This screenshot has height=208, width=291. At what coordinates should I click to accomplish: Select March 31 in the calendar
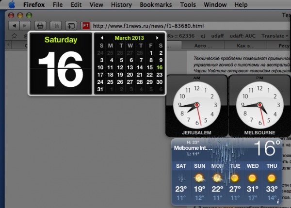100,89
